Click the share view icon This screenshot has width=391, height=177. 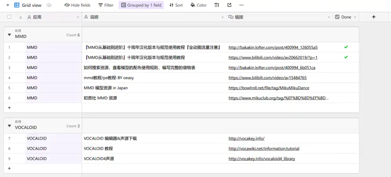click(229, 5)
